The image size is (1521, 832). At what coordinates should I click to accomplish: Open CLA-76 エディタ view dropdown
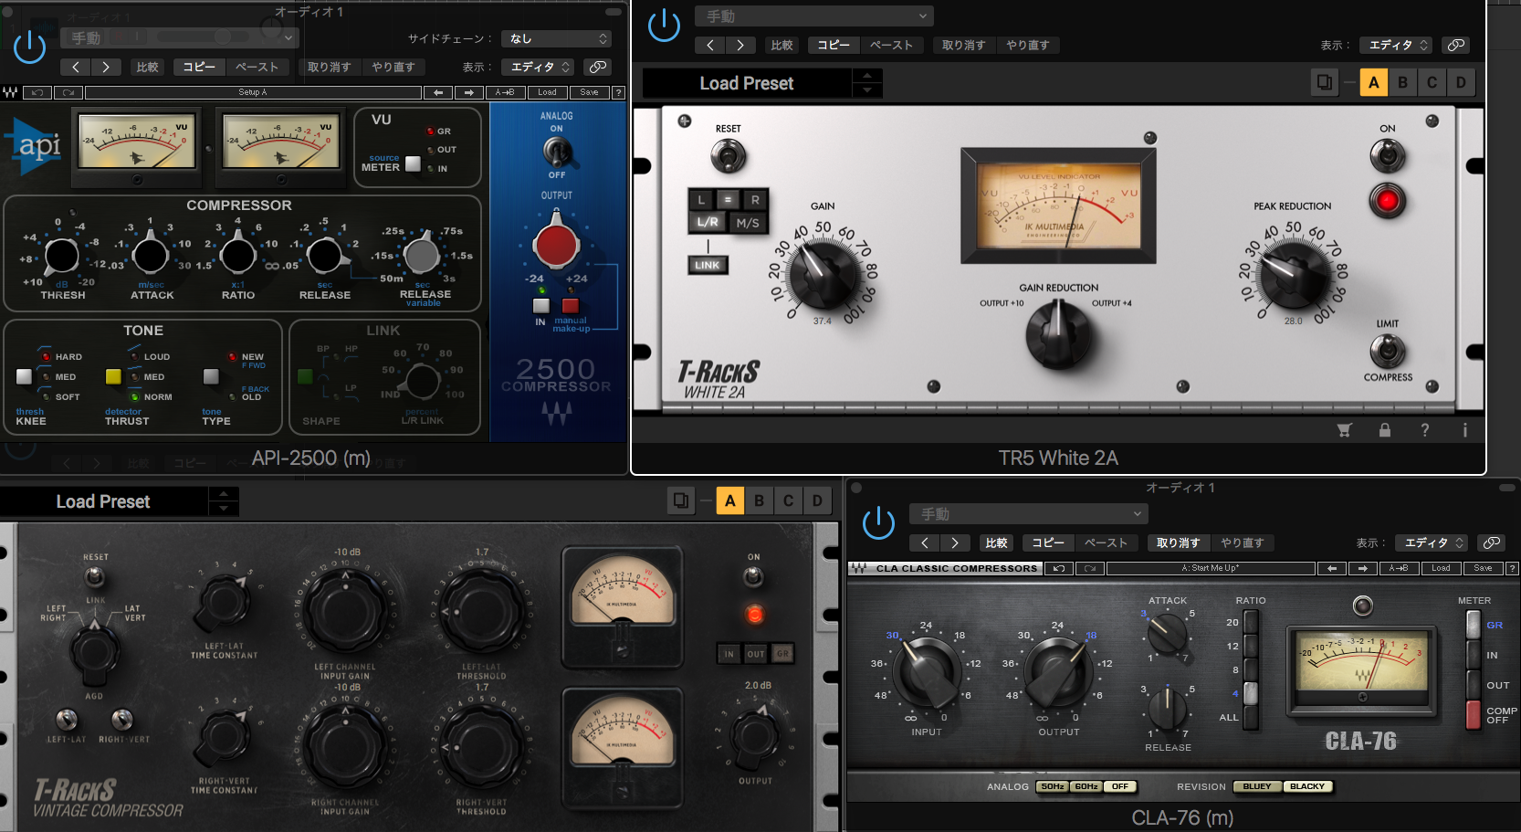click(1432, 542)
